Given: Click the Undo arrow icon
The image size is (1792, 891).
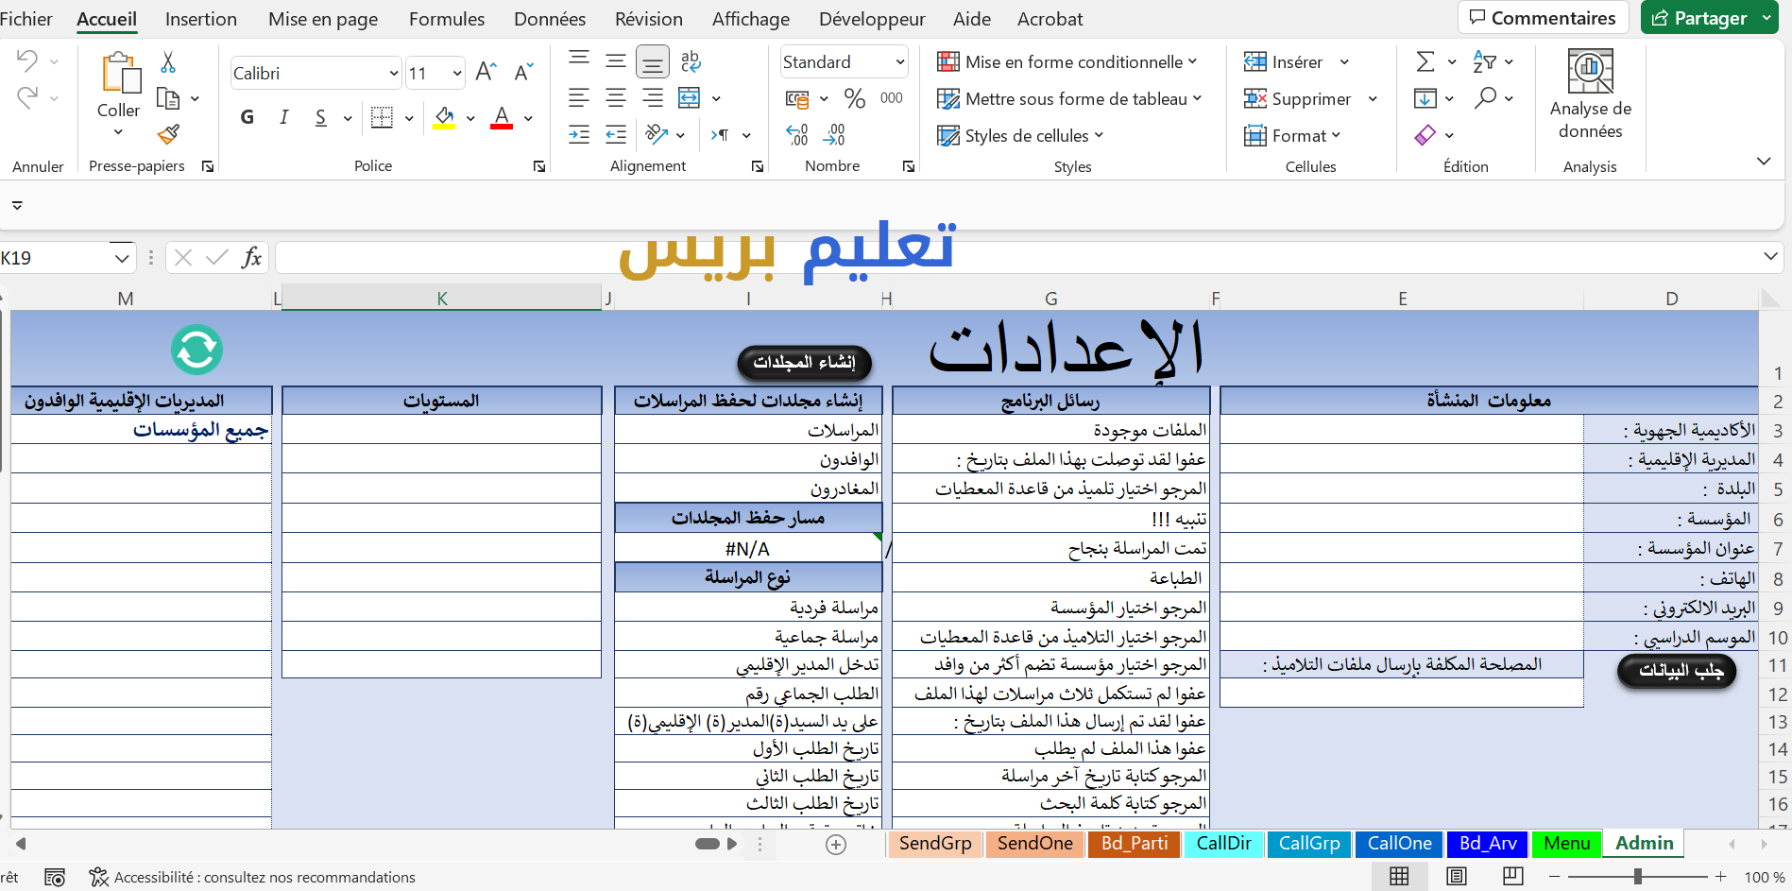Looking at the screenshot, I should (x=27, y=61).
